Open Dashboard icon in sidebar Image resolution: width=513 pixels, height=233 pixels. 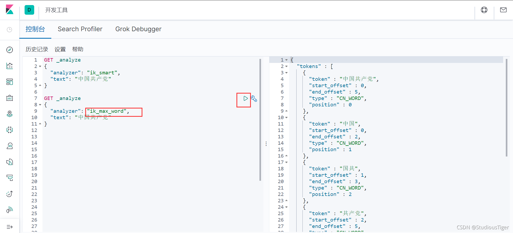click(10, 82)
